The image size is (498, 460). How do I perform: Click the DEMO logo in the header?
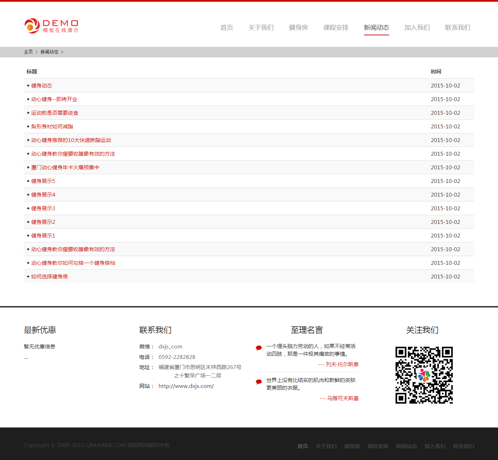[x=51, y=26]
